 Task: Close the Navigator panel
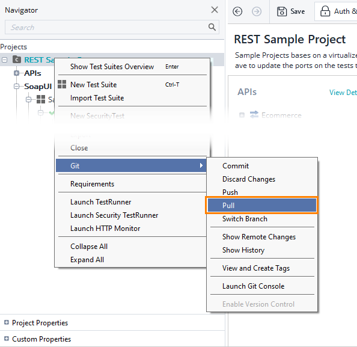215,10
